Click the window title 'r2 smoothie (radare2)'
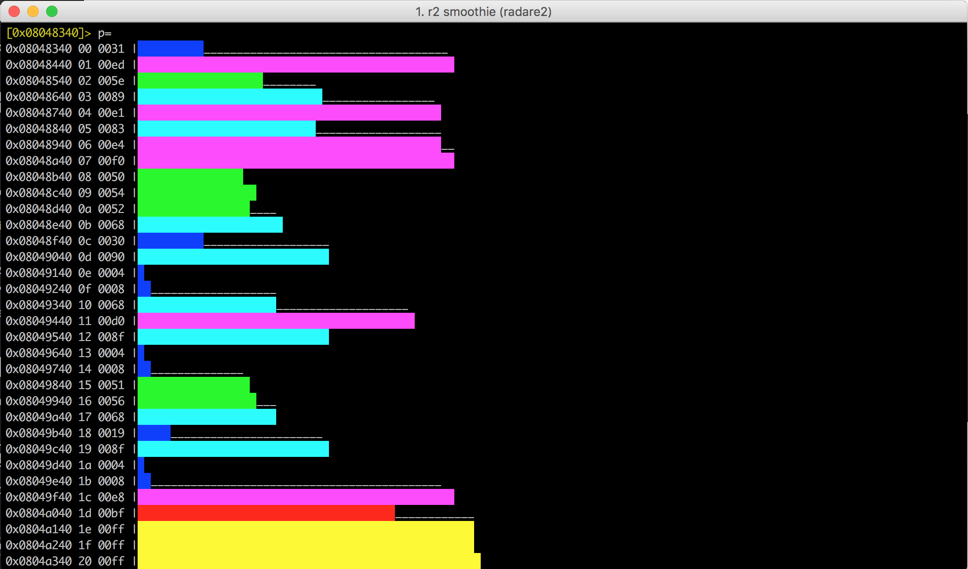The image size is (968, 569). click(x=484, y=11)
